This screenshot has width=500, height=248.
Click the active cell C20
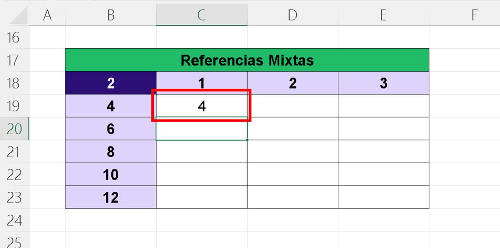[202, 128]
